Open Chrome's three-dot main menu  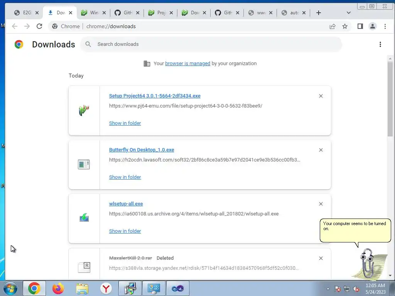tap(385, 26)
